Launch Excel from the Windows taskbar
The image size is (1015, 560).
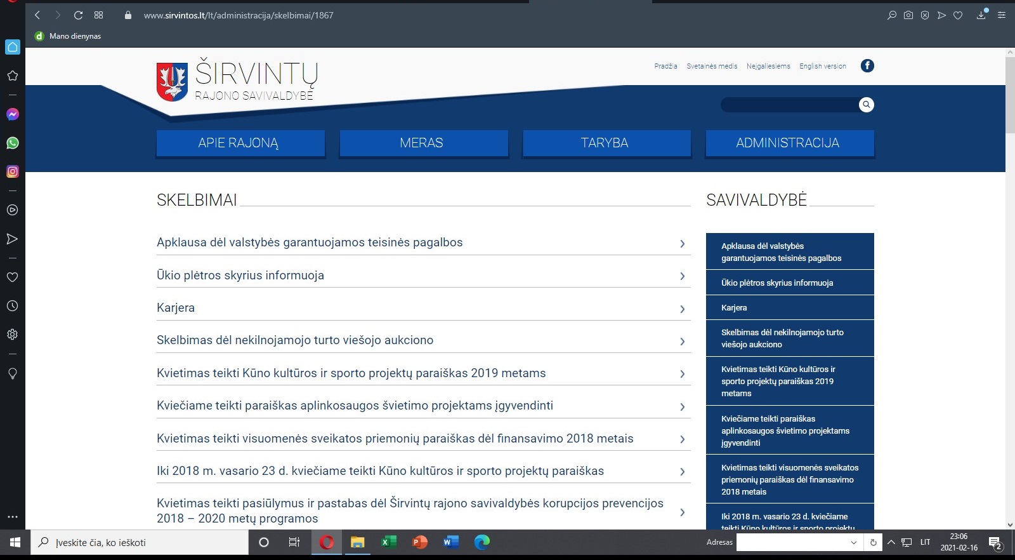[x=388, y=542]
